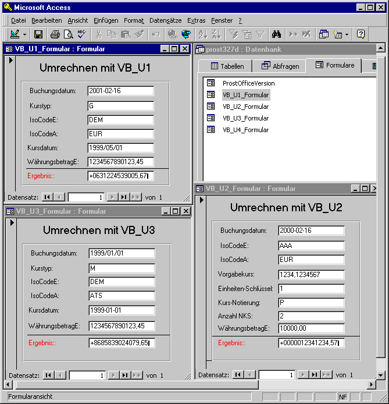The height and width of the screenshot is (404, 389).
Task: Open the Format menu
Action: (134, 20)
